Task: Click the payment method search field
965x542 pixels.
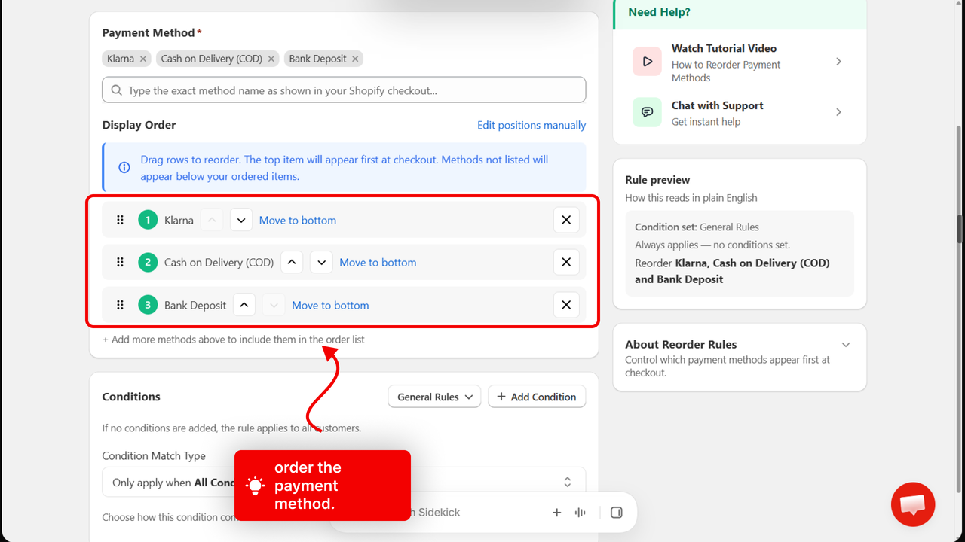Action: [344, 90]
